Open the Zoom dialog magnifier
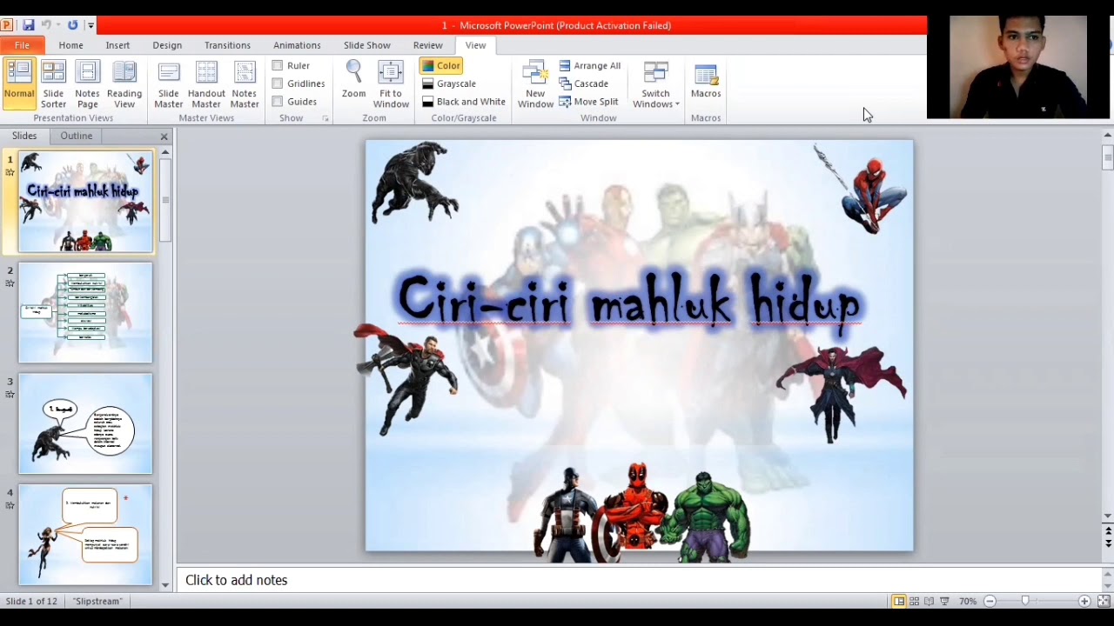Viewport: 1114px width, 626px height. coord(353,79)
